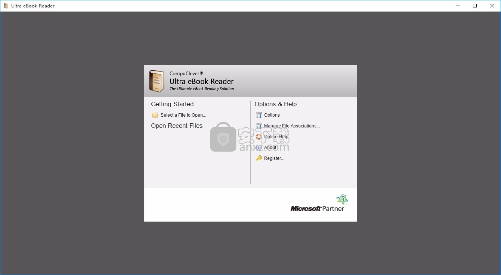Screen dimensions: 501x275
Task: Click the Options & Help heading
Action: pos(276,104)
